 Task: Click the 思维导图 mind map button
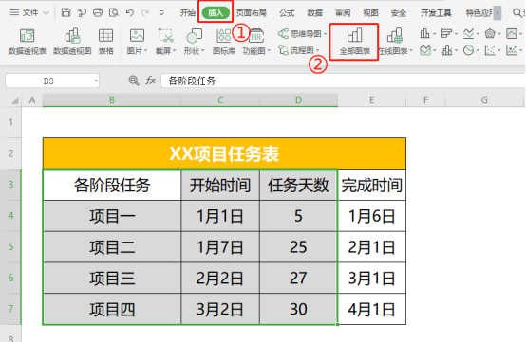[x=302, y=34]
